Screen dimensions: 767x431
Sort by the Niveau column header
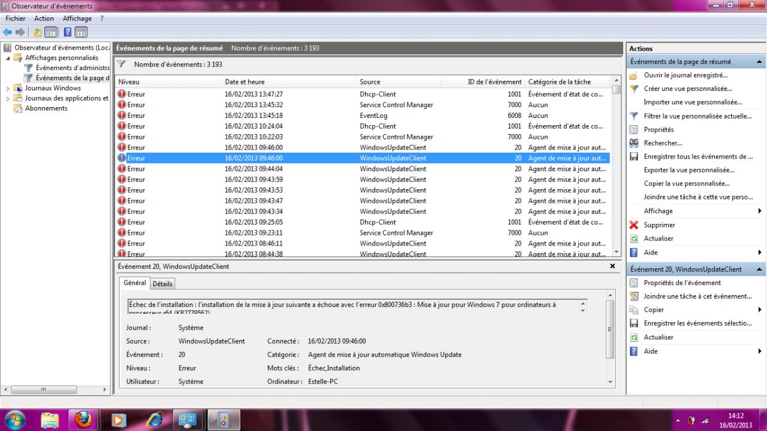coord(169,82)
